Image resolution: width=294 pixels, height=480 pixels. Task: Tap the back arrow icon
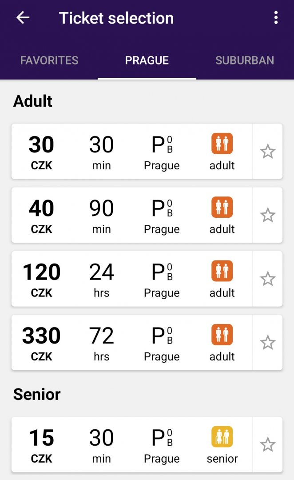coord(23,18)
